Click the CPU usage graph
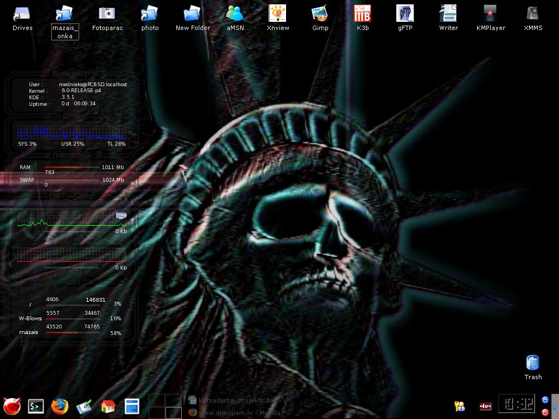Viewport: 559px width, 419px height. pos(72,132)
